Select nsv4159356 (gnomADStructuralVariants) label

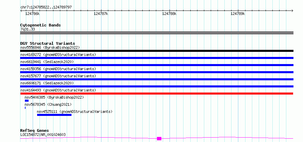click(x=58, y=69)
